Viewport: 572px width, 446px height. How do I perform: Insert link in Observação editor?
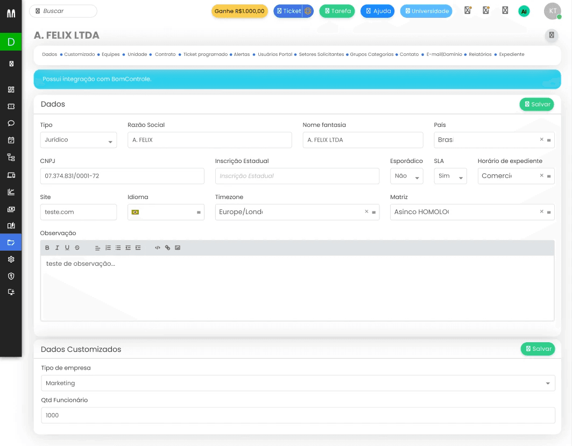(167, 247)
